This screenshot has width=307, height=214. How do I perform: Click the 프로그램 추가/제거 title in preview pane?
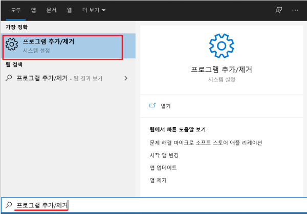pyautogui.click(x=222, y=69)
